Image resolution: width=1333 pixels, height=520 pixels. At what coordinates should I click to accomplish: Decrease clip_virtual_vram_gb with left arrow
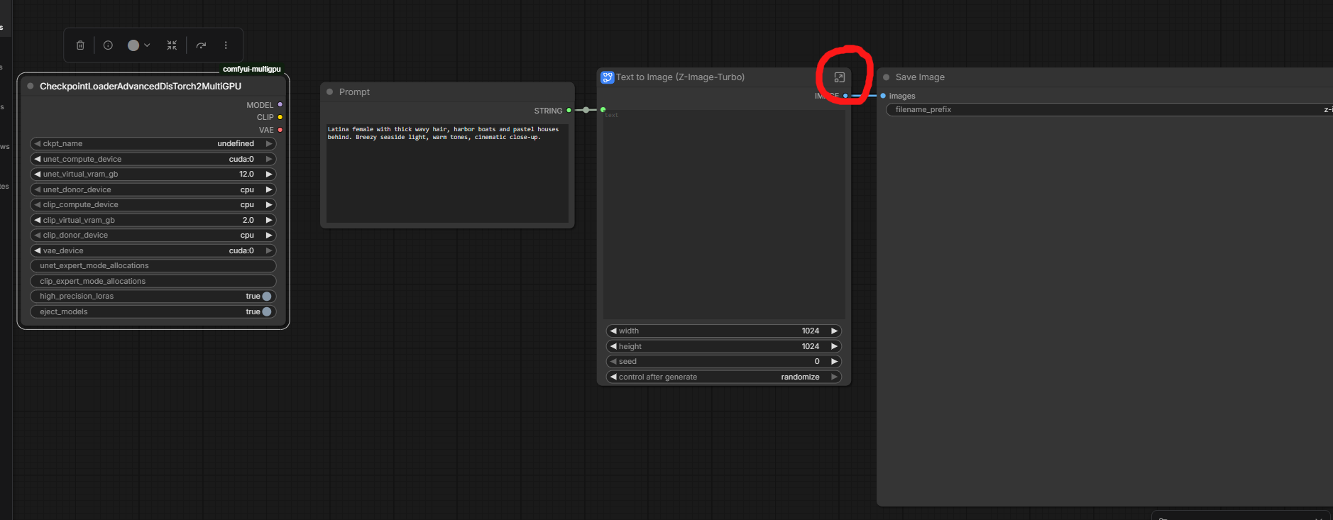38,220
